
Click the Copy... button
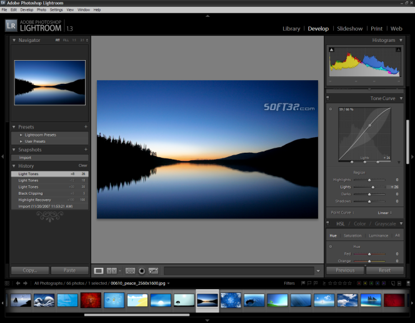30,270
